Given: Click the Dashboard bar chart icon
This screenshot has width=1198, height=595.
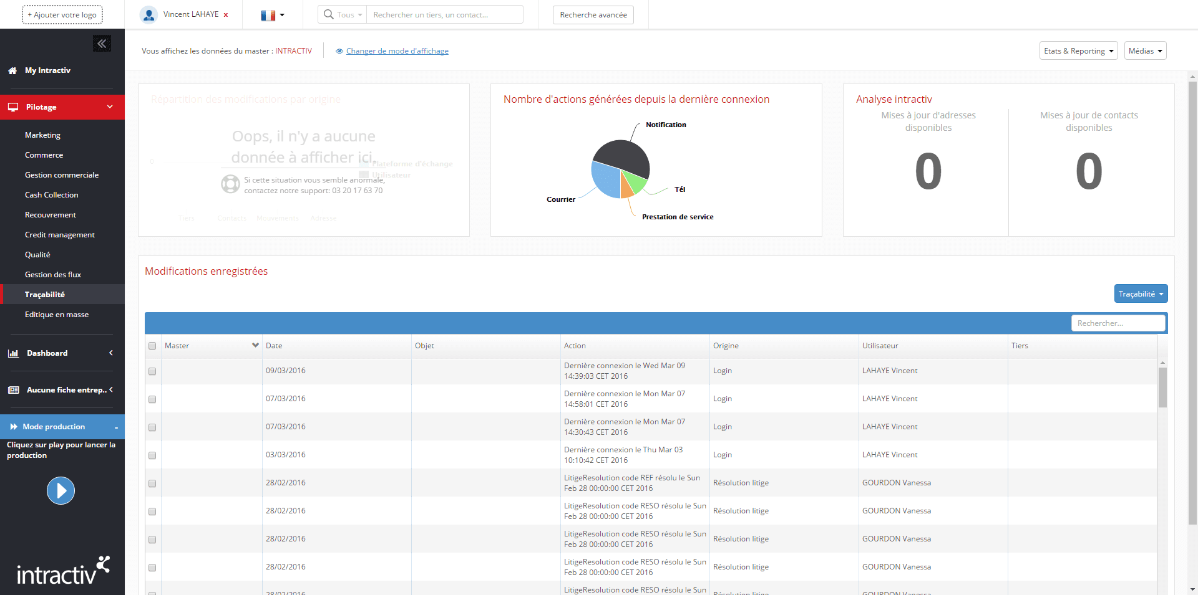Looking at the screenshot, I should click(x=13, y=353).
